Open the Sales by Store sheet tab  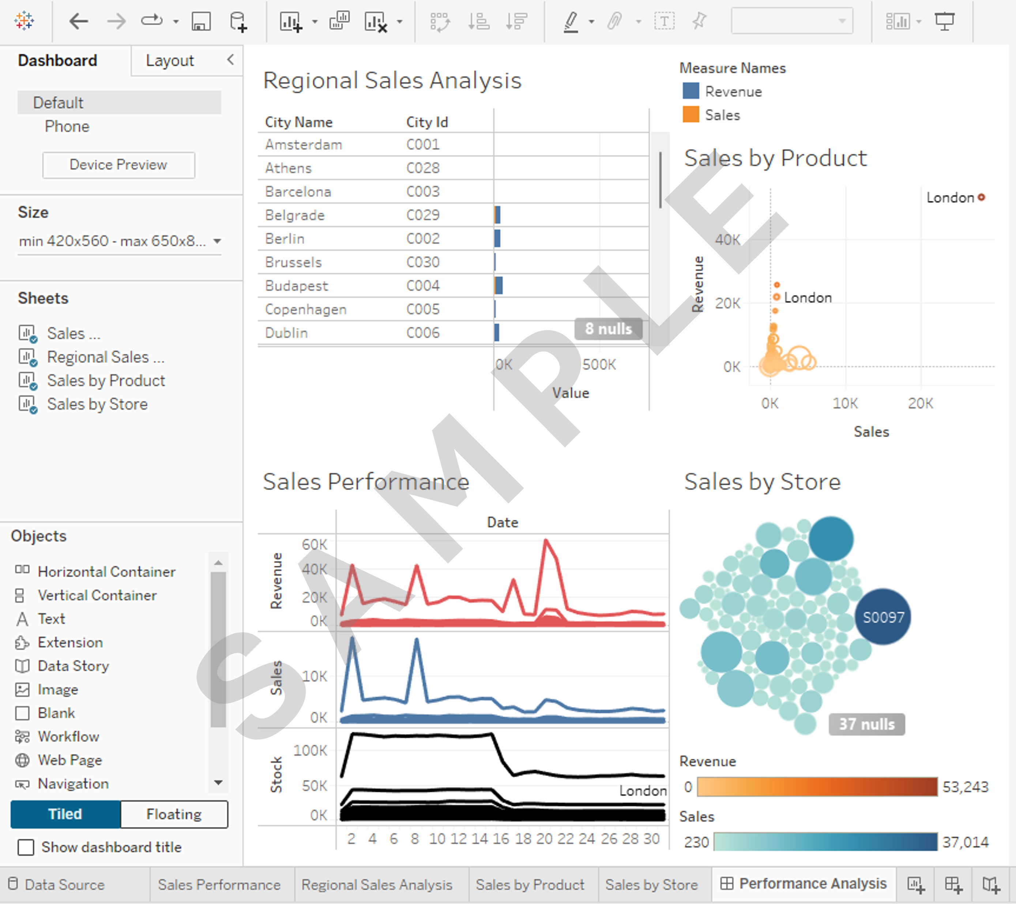click(x=652, y=885)
